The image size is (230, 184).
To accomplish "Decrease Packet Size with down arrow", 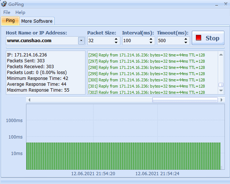I will (116, 43).
